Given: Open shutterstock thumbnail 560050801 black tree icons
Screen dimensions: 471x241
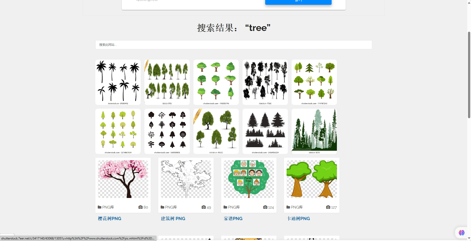Looking at the screenshot, I should point(167,131).
